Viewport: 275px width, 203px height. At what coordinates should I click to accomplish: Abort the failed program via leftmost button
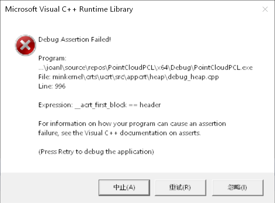click(124, 187)
